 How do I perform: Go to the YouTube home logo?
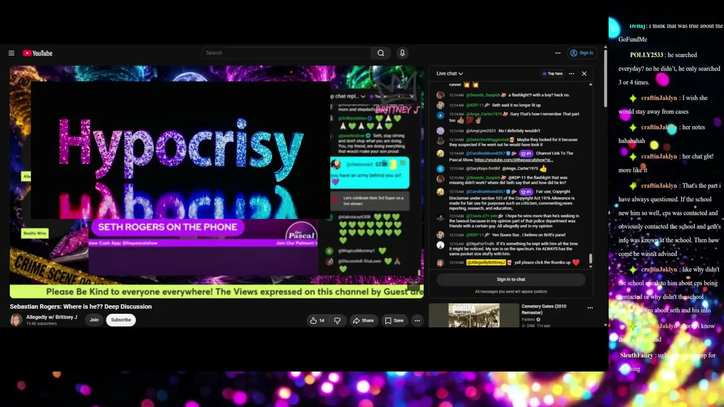click(37, 53)
